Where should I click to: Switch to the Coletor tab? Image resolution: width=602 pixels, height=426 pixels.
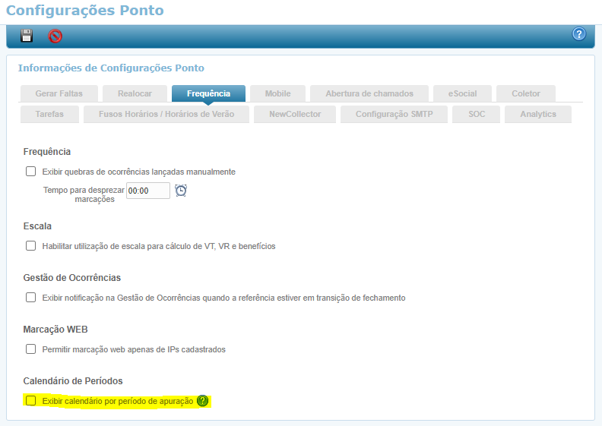click(x=526, y=93)
